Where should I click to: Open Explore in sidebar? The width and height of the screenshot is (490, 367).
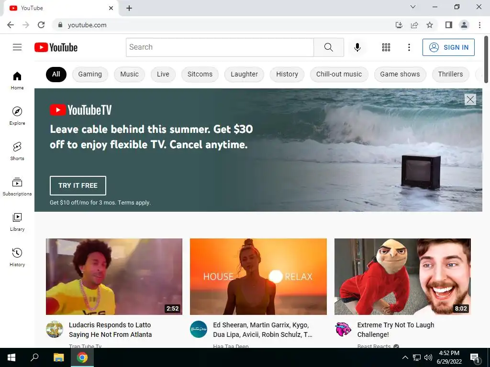17,116
